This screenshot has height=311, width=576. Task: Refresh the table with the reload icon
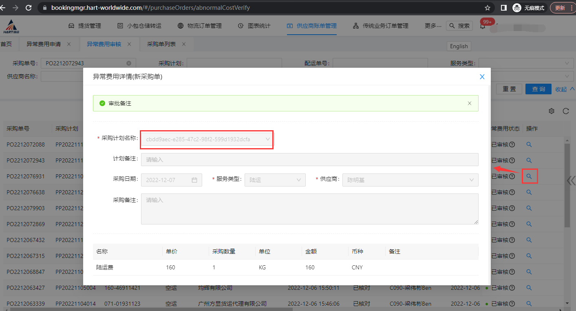[x=565, y=111]
